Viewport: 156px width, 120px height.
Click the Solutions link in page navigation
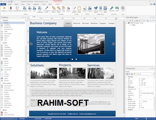94,23
